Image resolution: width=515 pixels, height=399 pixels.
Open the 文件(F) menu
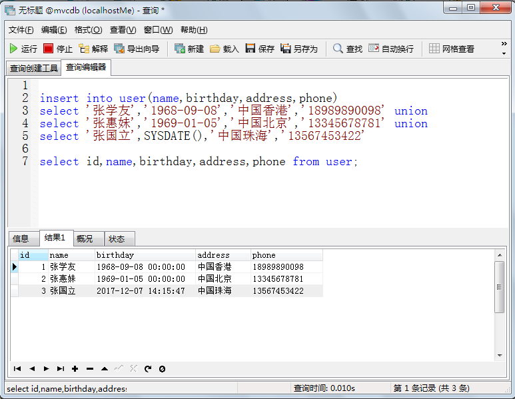pos(21,30)
